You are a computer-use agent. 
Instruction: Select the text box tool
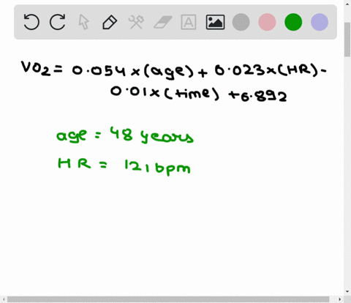click(x=189, y=22)
